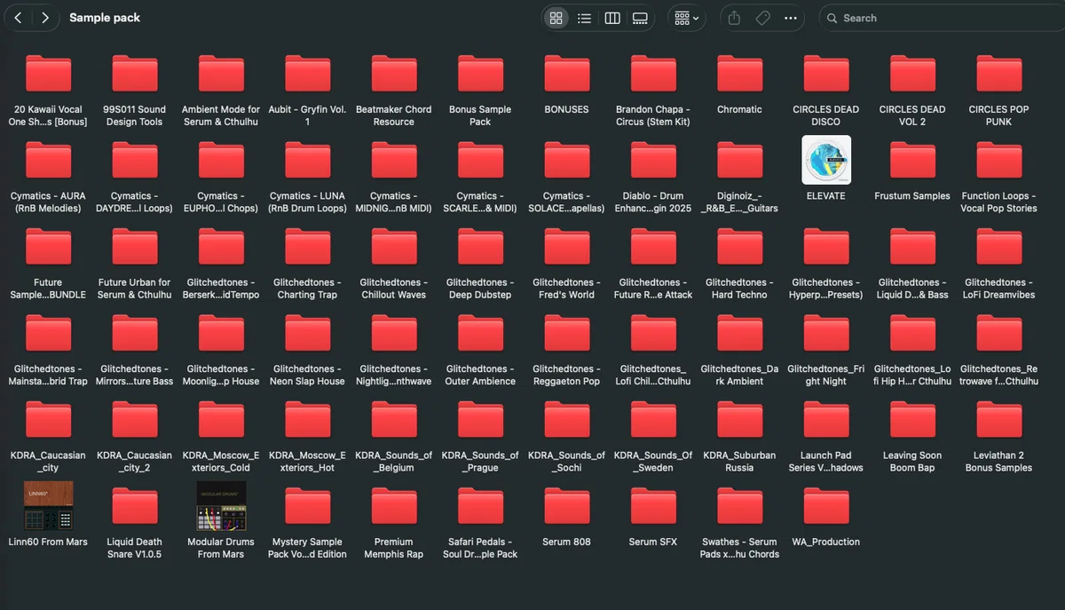Click into the Search field

point(941,18)
